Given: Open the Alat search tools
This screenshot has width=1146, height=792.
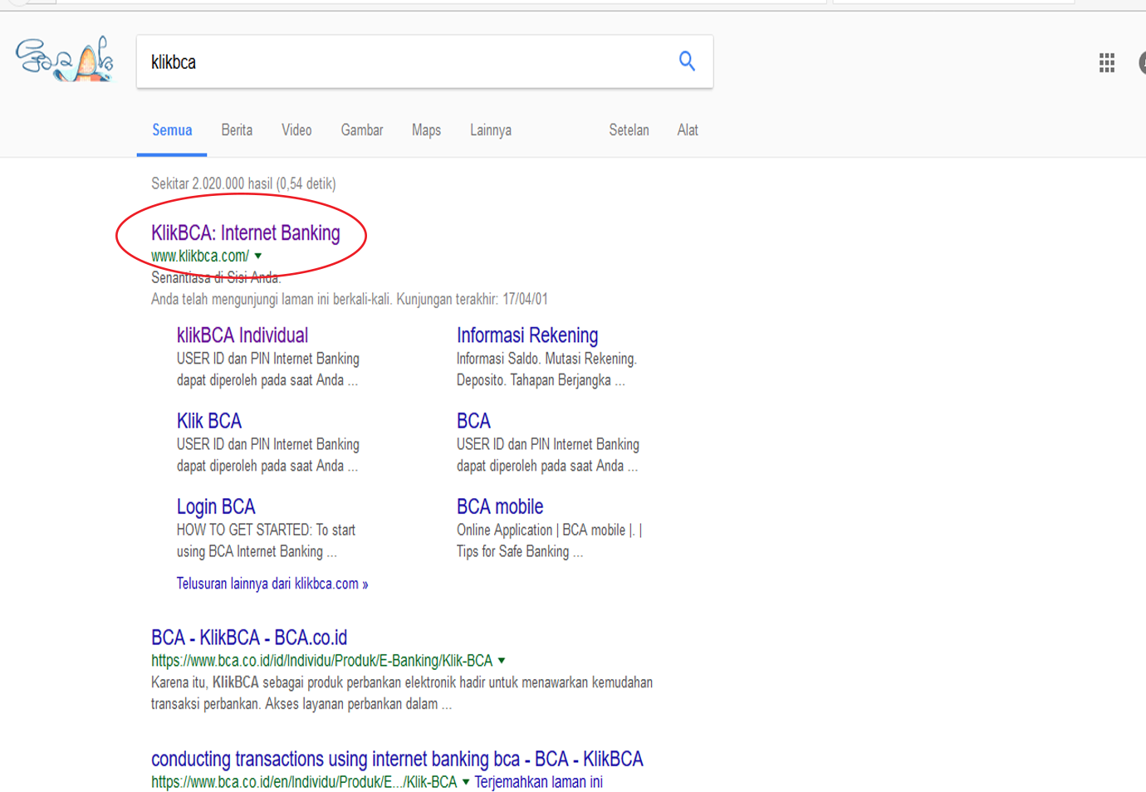Looking at the screenshot, I should (688, 130).
